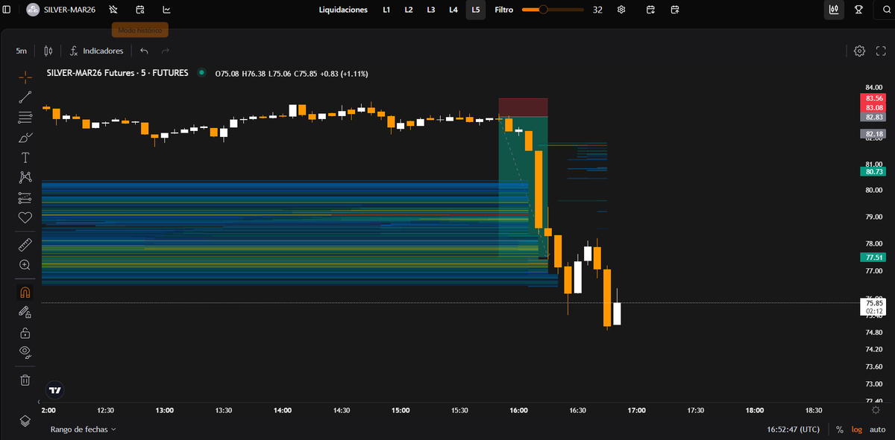Open filter settings gear next to 32

point(621,10)
